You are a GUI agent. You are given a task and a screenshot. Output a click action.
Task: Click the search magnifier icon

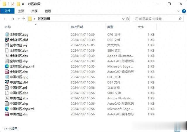tap(180, 19)
